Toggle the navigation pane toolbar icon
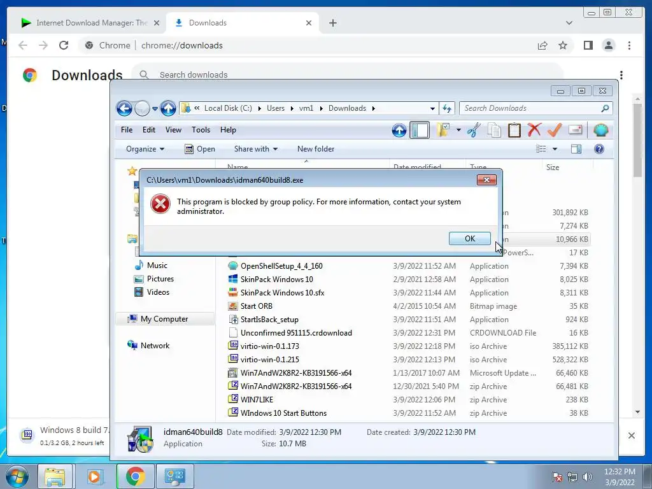This screenshot has width=652, height=489. 420,130
